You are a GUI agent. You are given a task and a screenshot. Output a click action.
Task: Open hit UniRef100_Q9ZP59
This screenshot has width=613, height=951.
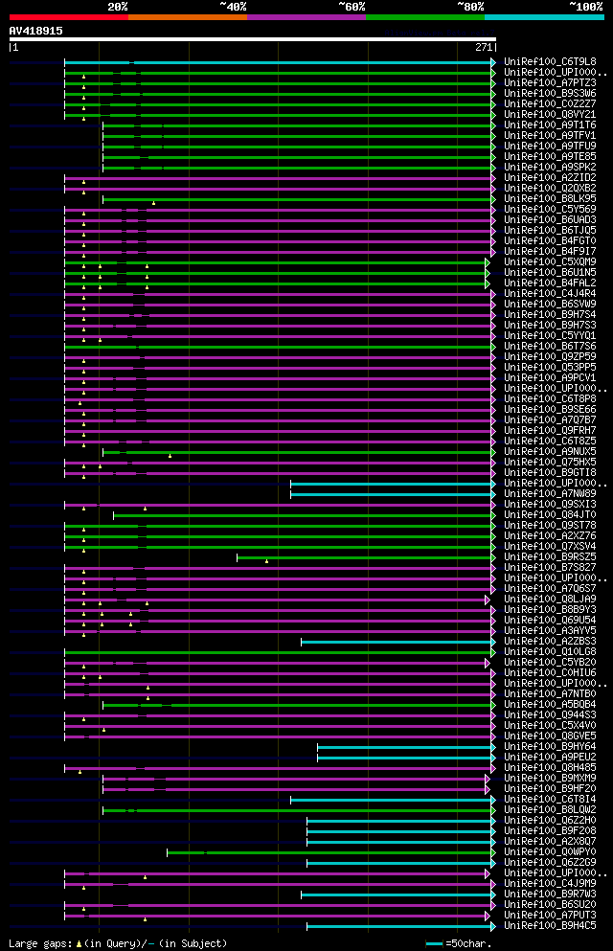(550, 357)
